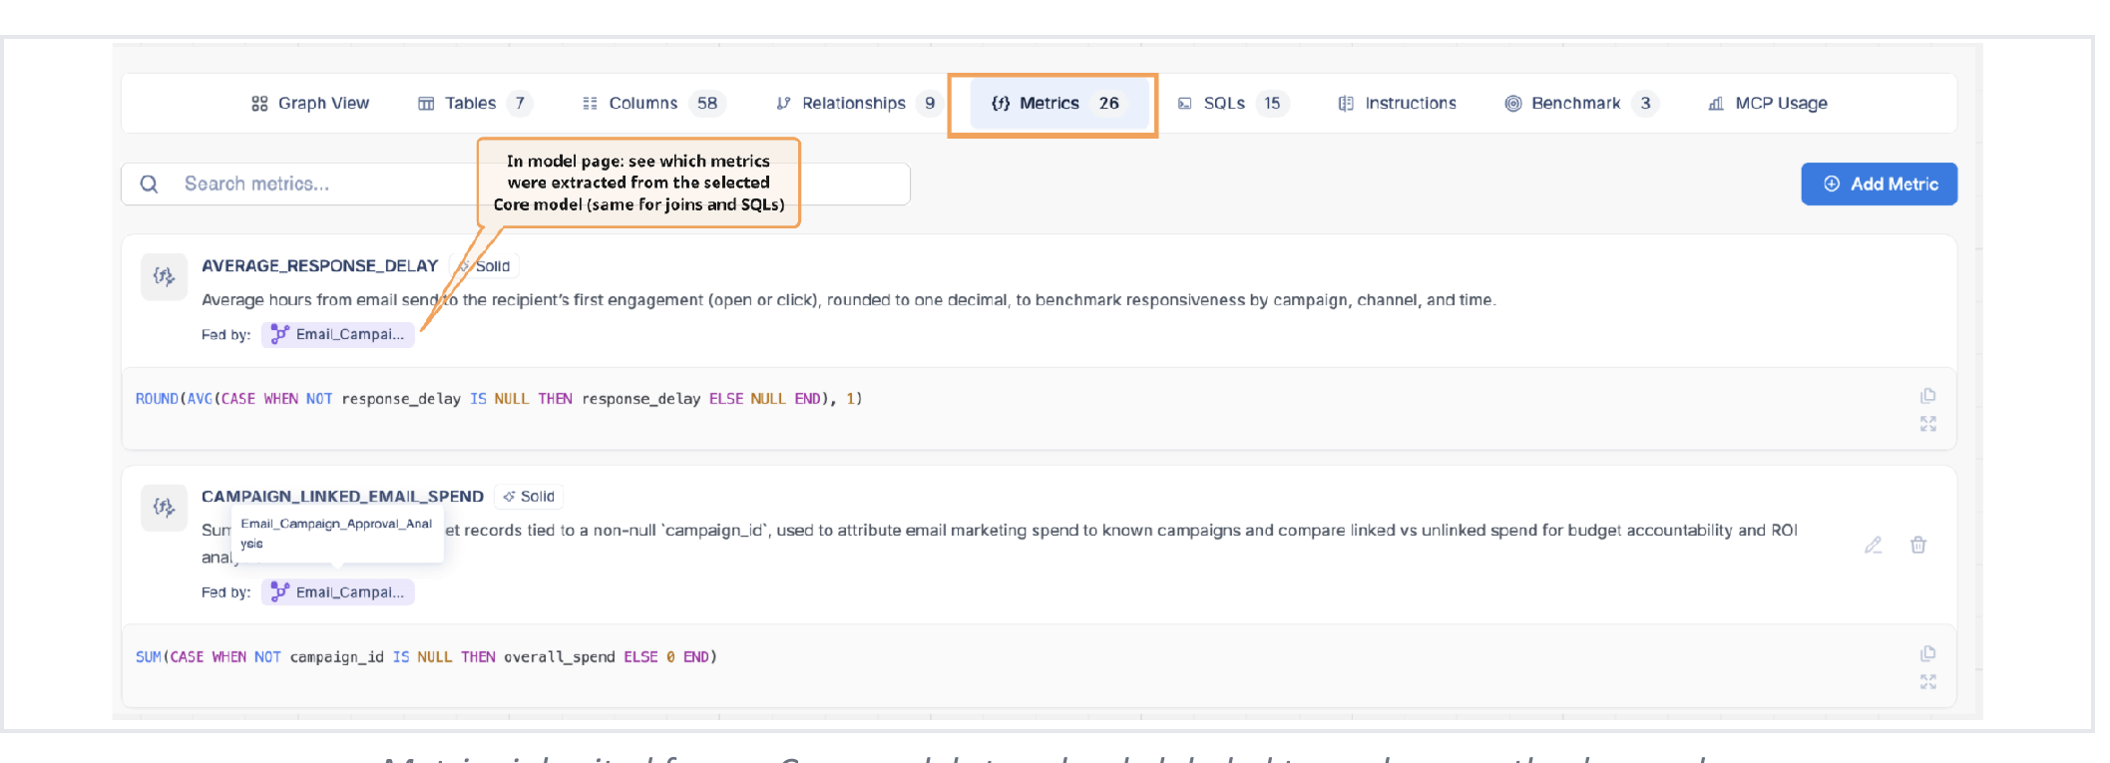
Task: Click the search magnifier icon
Action: coord(150,185)
